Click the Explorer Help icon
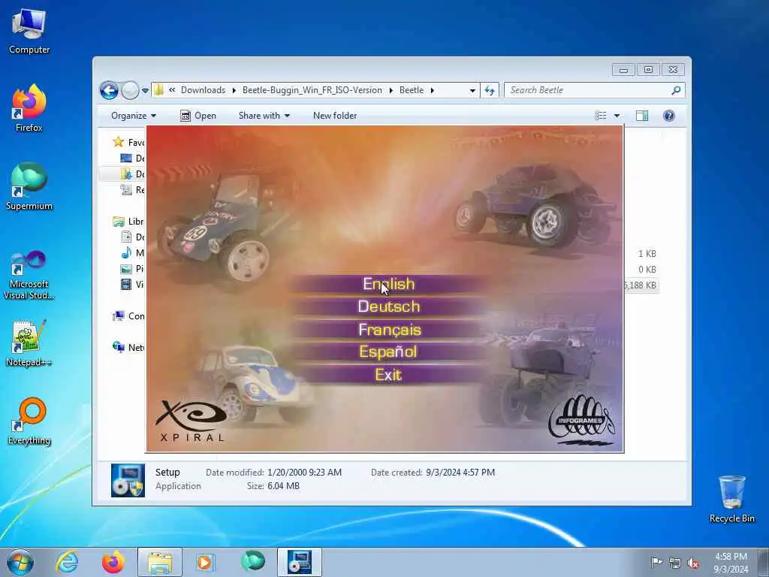This screenshot has width=769, height=577. point(669,116)
